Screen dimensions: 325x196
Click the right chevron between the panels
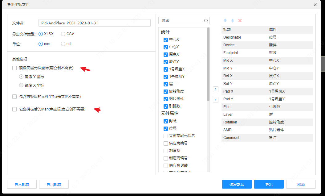pos(215,89)
